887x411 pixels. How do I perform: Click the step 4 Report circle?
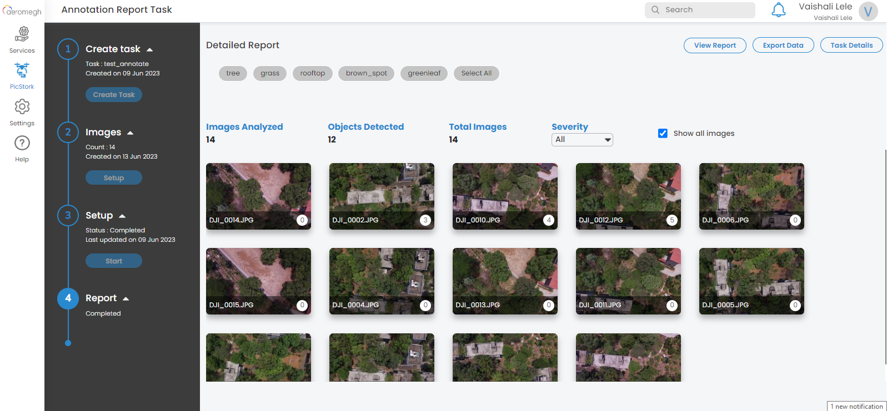[x=68, y=298]
